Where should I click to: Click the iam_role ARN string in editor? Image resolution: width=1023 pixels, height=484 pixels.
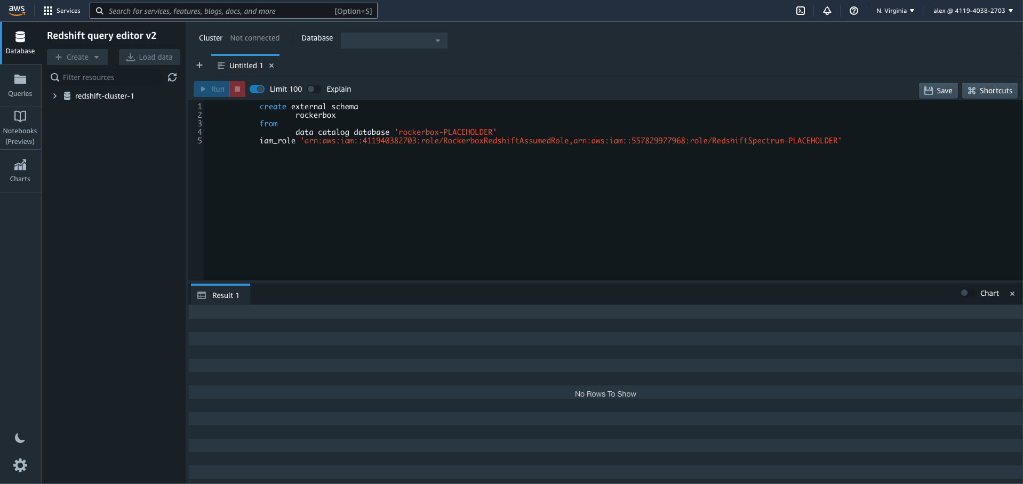[571, 141]
